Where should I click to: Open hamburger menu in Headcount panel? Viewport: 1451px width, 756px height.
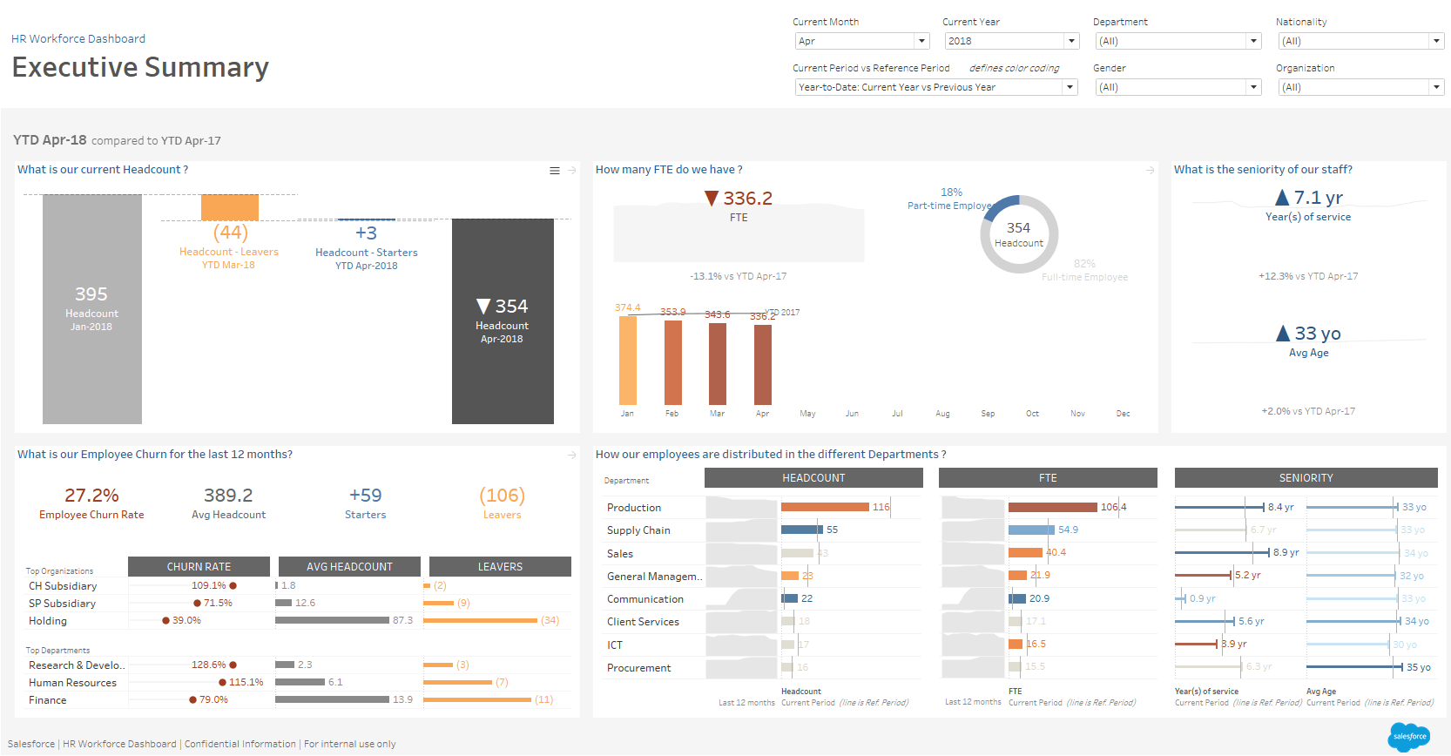[x=554, y=171]
